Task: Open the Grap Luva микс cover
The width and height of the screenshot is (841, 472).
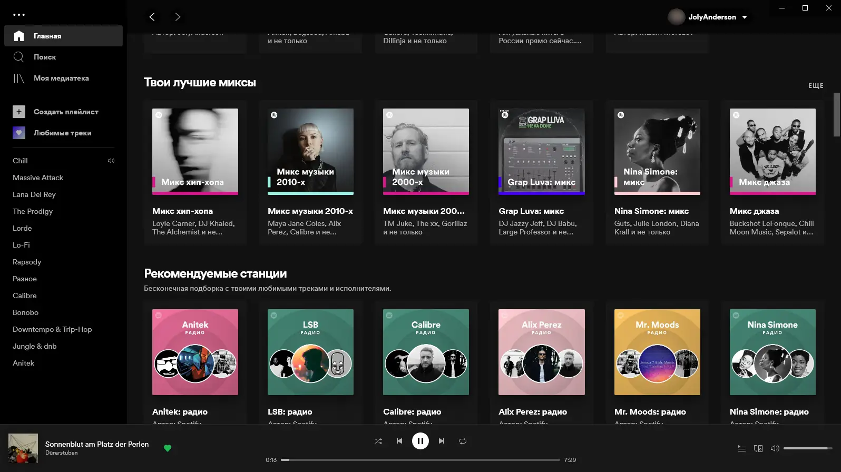Action: pyautogui.click(x=542, y=152)
